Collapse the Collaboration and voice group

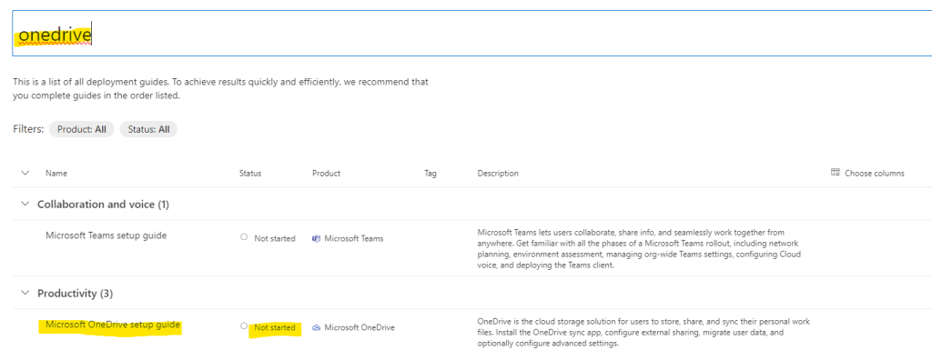click(25, 204)
